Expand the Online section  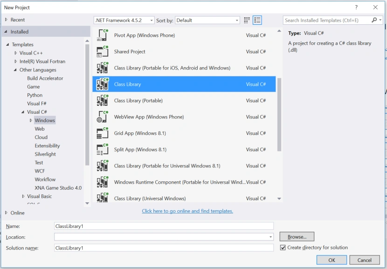coord(7,213)
